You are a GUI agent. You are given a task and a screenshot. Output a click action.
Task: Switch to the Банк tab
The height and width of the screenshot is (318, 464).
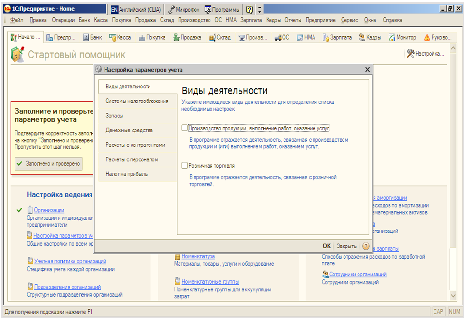(x=92, y=37)
